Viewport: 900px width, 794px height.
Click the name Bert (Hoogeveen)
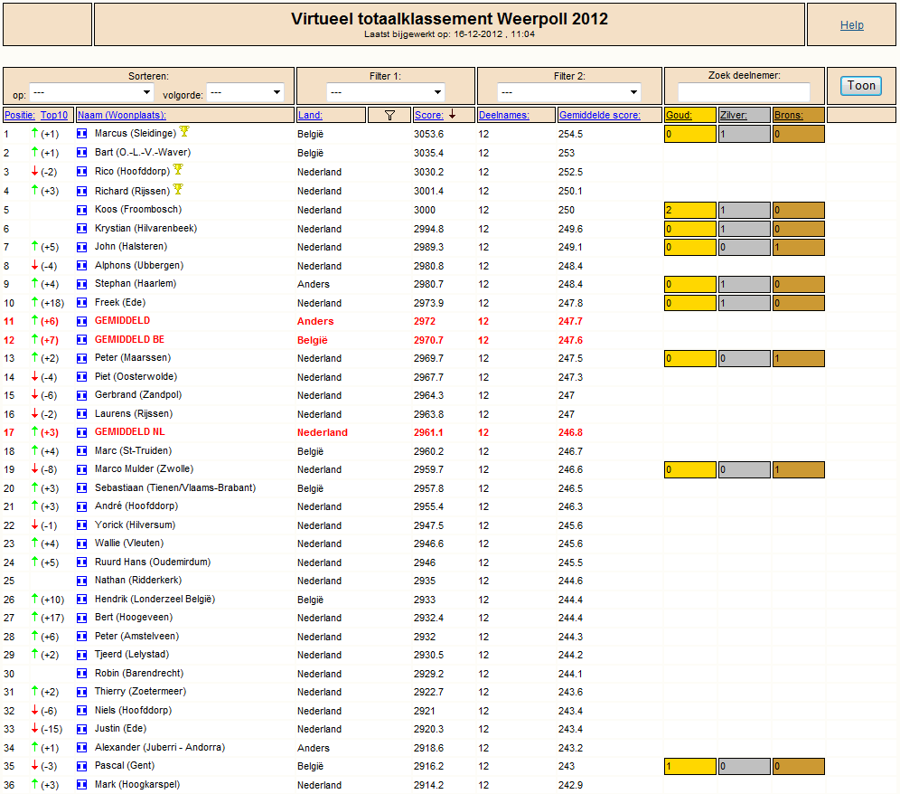(x=134, y=617)
